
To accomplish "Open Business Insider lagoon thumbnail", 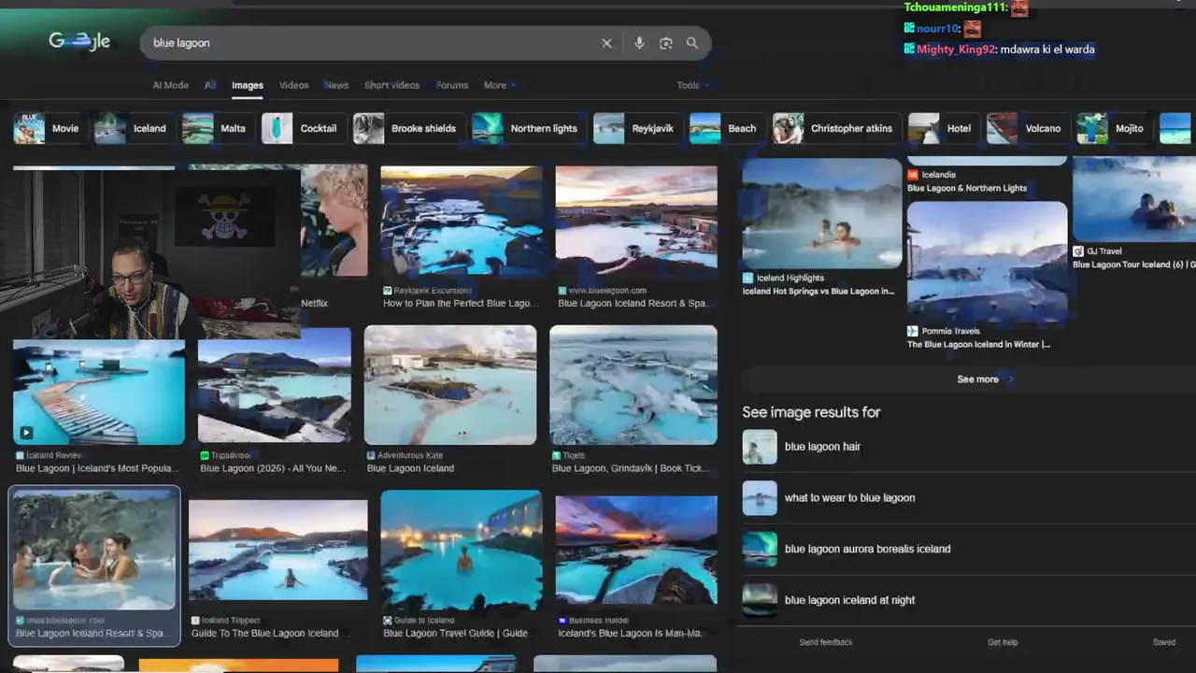I will point(636,550).
